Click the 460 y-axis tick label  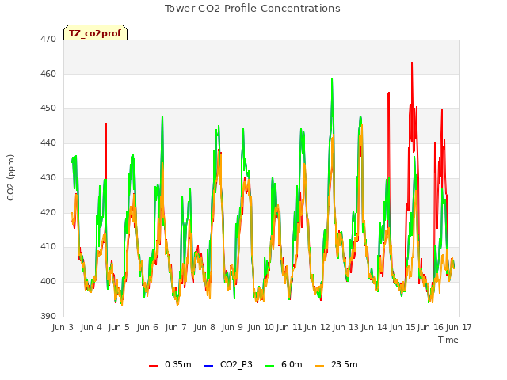(x=48, y=74)
